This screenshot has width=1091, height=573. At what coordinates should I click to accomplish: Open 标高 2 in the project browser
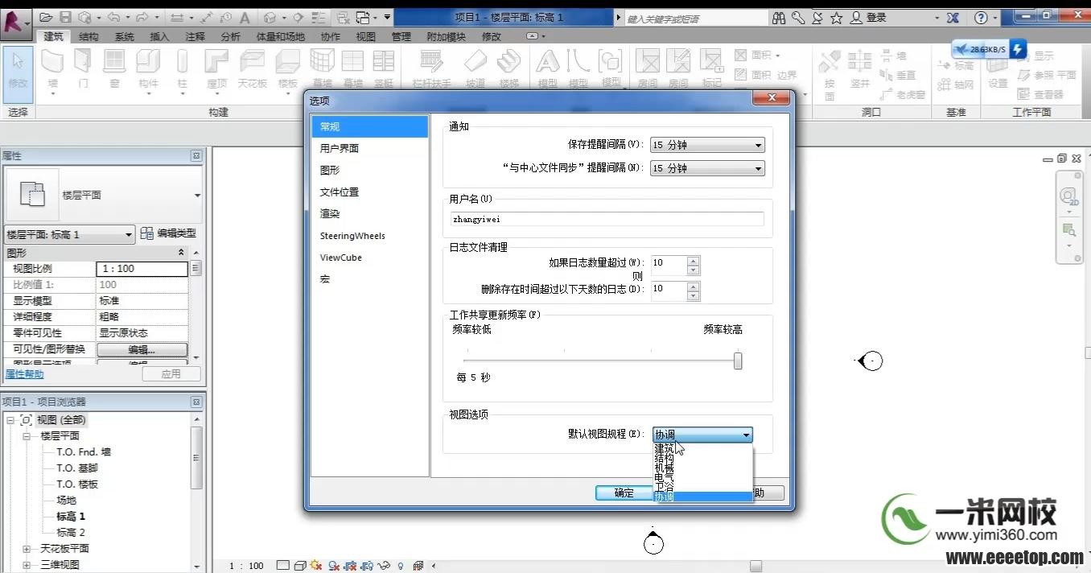click(70, 533)
